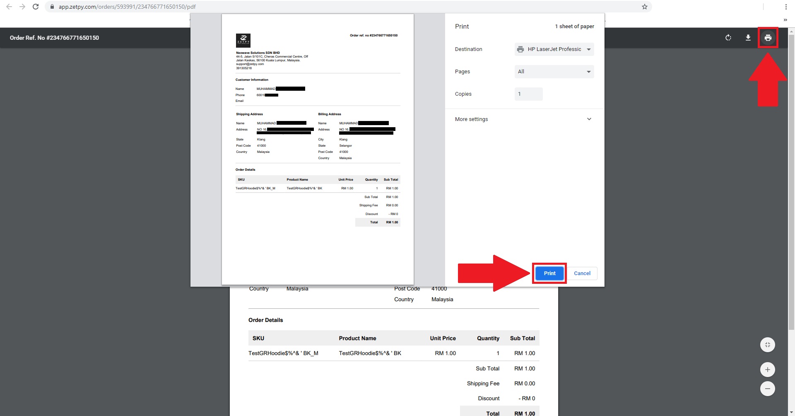Open the Pages dropdown set to All

click(x=554, y=72)
